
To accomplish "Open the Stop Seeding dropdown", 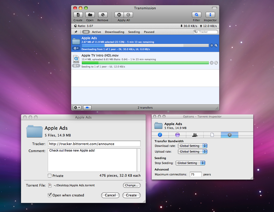I will pyautogui.click(x=190, y=163).
